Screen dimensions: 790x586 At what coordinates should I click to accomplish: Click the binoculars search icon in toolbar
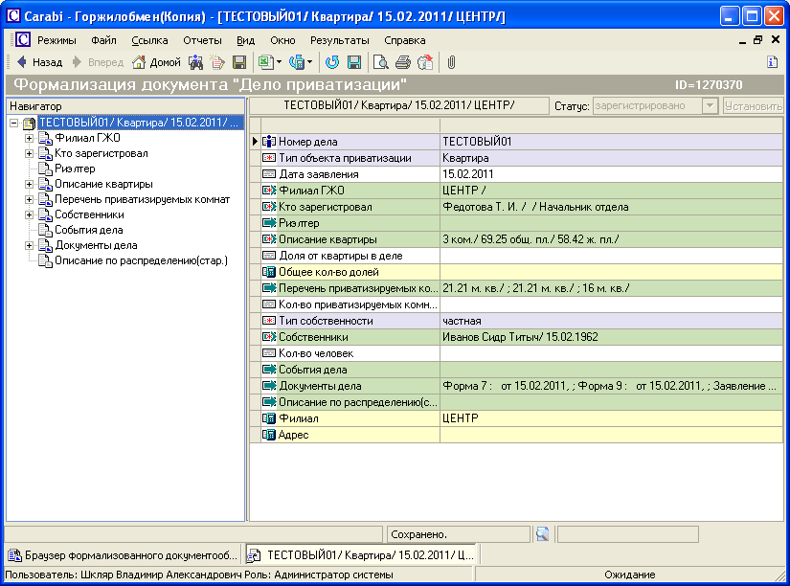pos(195,62)
